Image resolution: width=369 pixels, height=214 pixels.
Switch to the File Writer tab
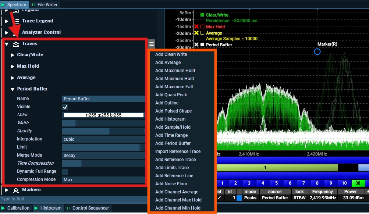click(45, 5)
